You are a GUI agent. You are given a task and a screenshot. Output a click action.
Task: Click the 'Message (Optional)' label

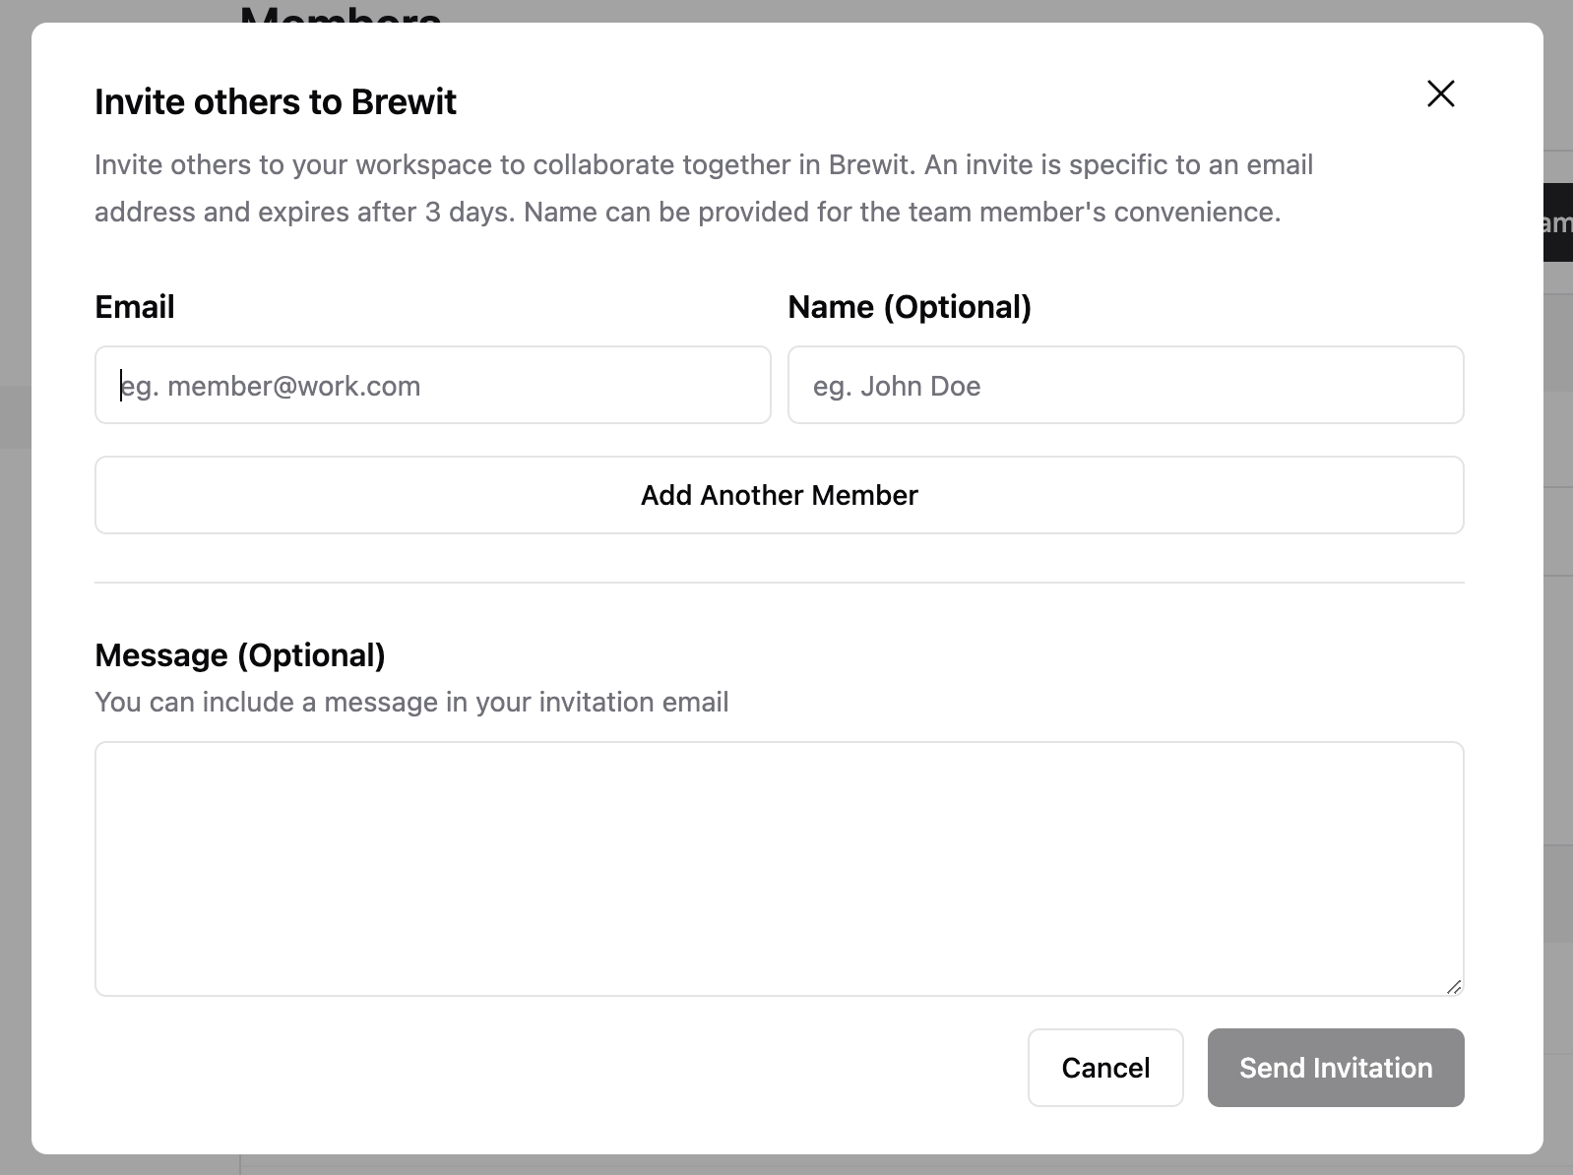coord(240,655)
